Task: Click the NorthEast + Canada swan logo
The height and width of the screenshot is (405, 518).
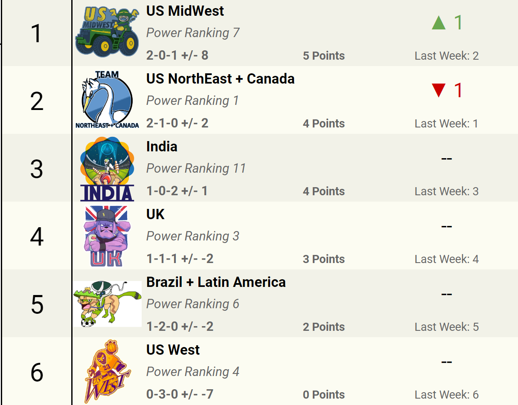Action: tap(107, 100)
